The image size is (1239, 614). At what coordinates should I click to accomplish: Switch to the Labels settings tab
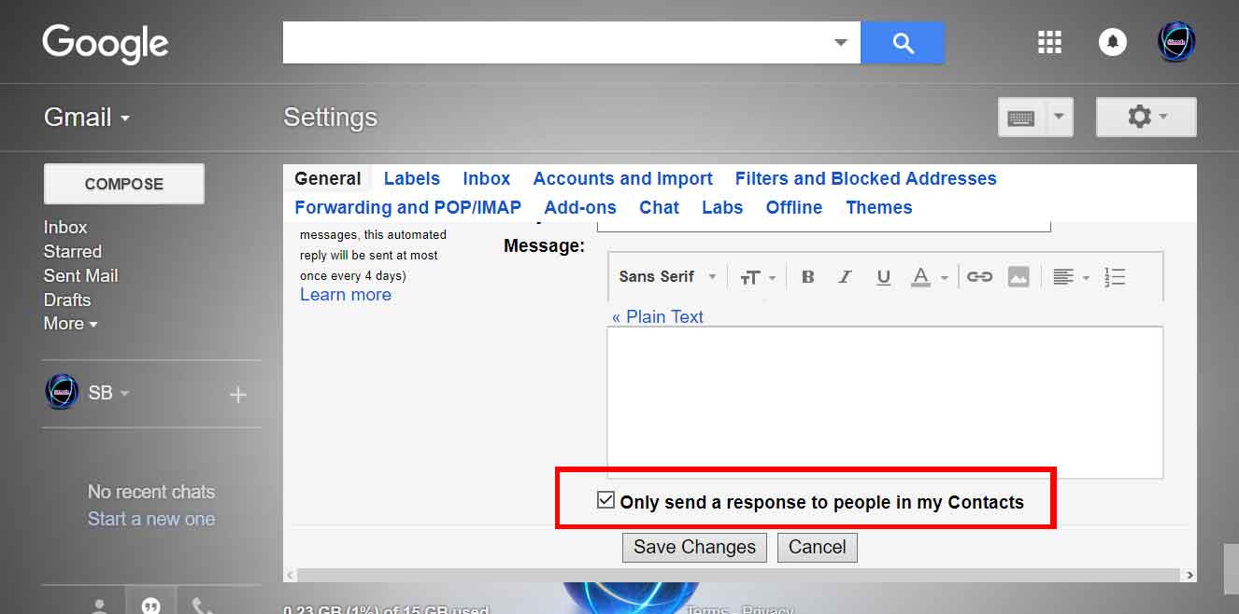click(412, 178)
